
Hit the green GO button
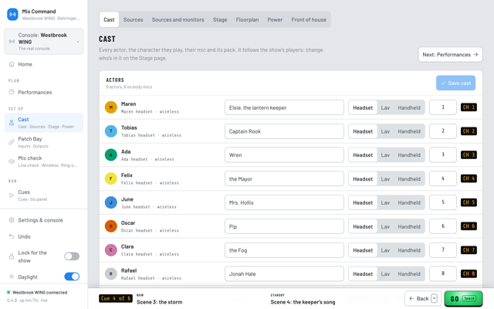[x=463, y=299]
